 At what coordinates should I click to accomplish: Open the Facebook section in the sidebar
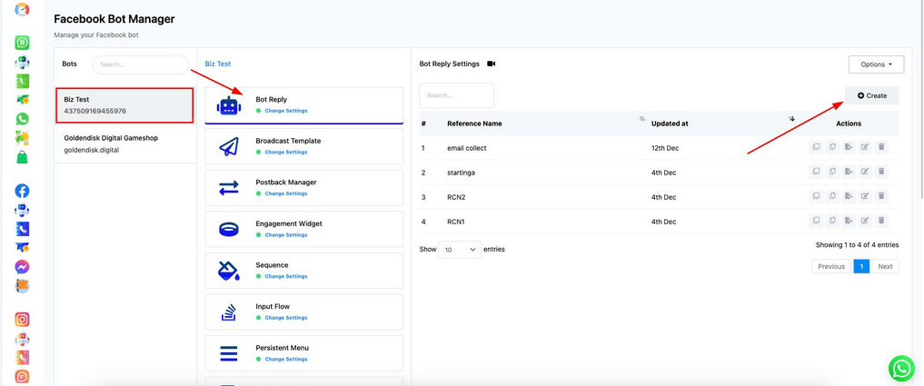tap(22, 191)
